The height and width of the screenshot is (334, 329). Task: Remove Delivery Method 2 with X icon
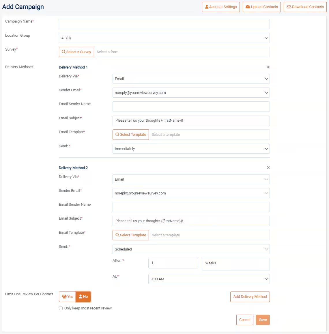(x=268, y=168)
